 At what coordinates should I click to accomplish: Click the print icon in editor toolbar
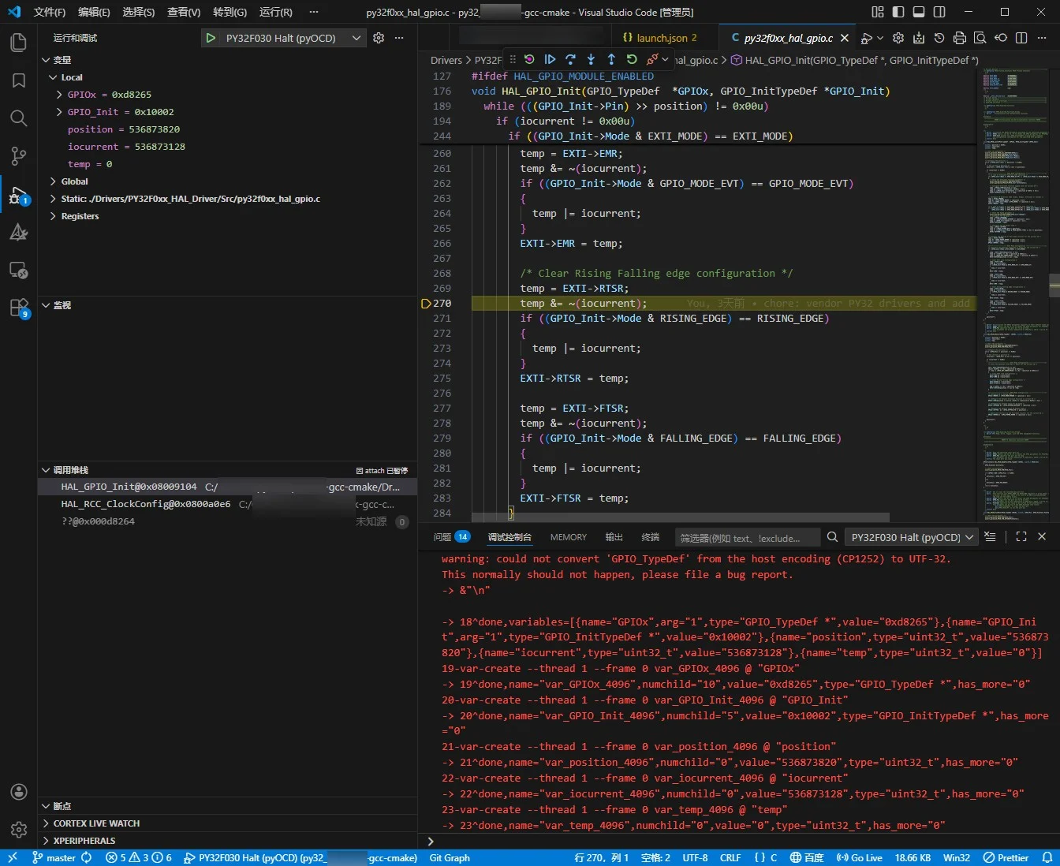pyautogui.click(x=960, y=38)
